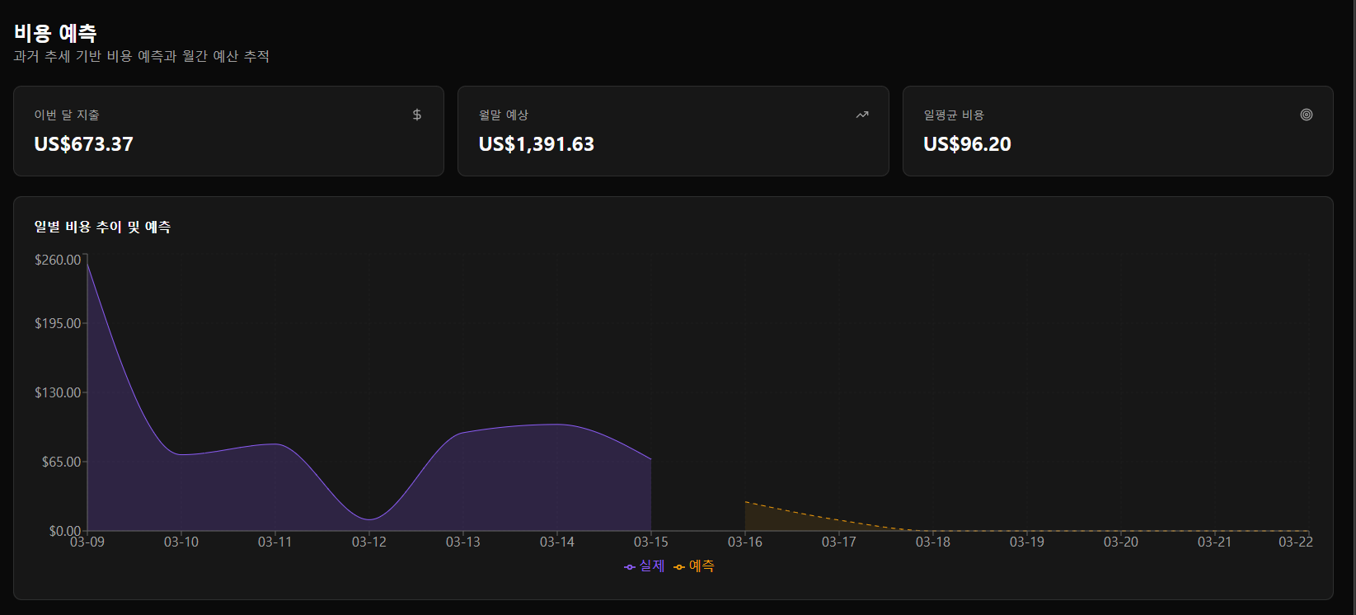Click the 일별 비용 추이 및 예측 chart title
1356x615 pixels.
102,227
